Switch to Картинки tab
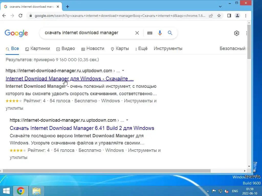The image size is (262, 196). (x=38, y=49)
